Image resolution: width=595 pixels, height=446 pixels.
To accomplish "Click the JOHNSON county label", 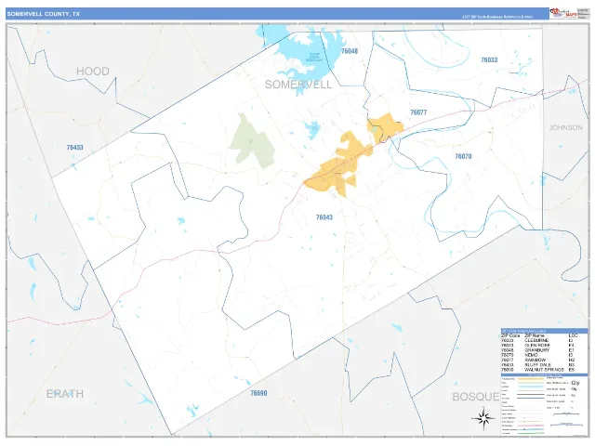I will 566,127.
